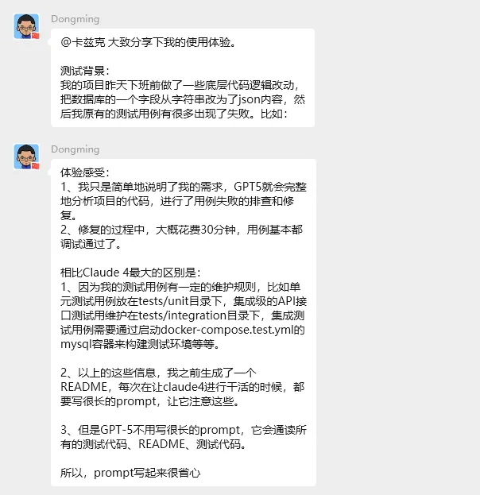Image resolution: width=480 pixels, height=495 pixels.
Task: Open Dongming's avatar on the second message
Action: [x=26, y=157]
